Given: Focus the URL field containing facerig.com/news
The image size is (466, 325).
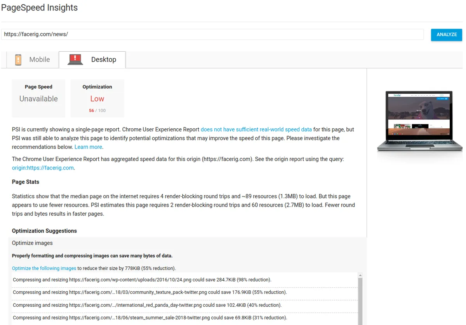Looking at the screenshot, I should click(212, 34).
